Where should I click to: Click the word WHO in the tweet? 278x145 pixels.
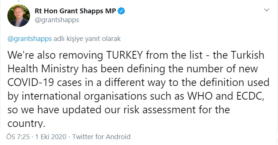[200, 96]
